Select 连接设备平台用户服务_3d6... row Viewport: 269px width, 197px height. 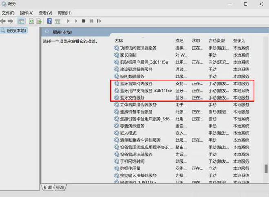pyautogui.click(x=182, y=119)
